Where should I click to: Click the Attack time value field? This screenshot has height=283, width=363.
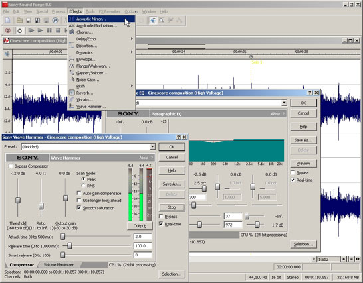[143, 237]
